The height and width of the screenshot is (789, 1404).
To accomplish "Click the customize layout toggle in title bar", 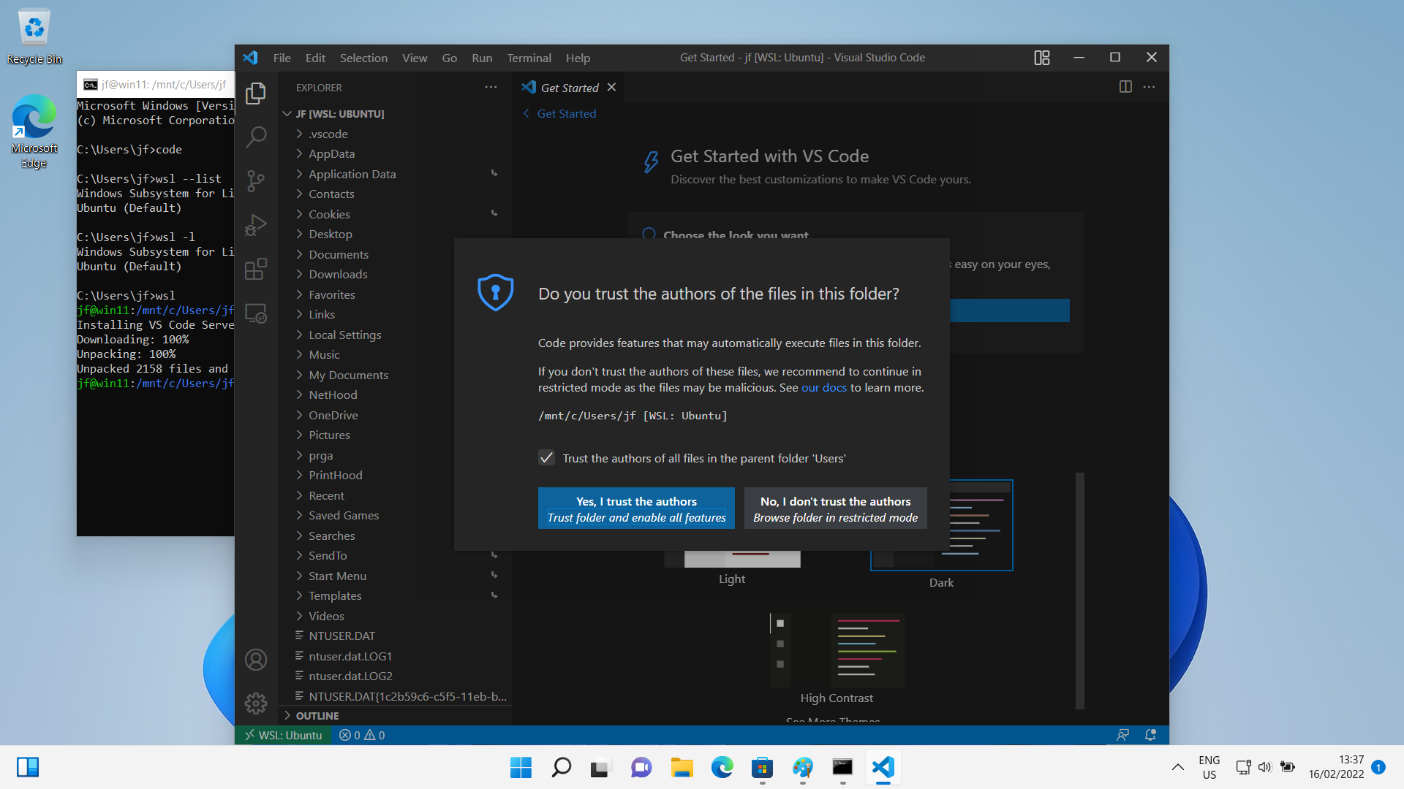I will pos(1042,58).
